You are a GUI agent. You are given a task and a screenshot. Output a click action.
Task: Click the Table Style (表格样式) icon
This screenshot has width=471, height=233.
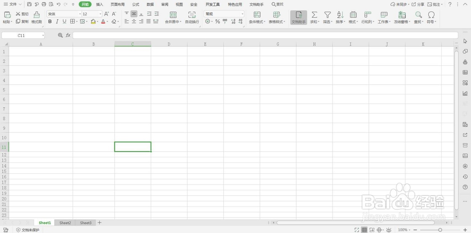276,15
